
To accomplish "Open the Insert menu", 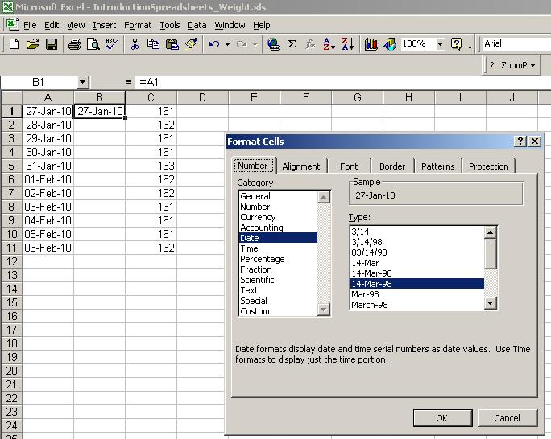I will [x=105, y=25].
